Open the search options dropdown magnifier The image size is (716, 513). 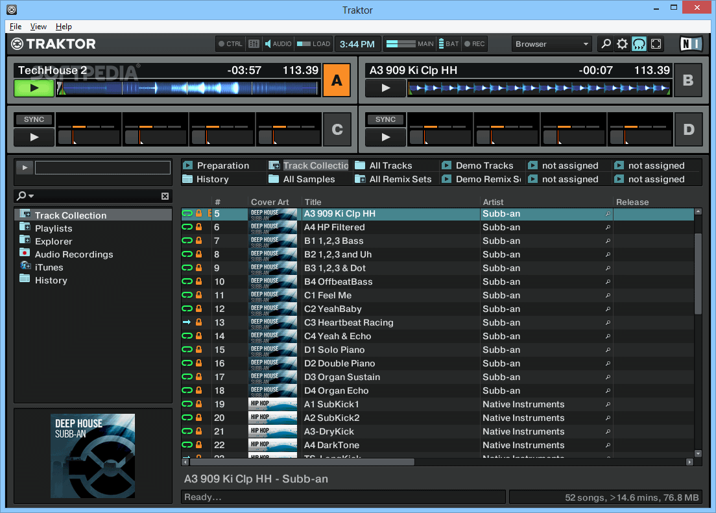(25, 196)
